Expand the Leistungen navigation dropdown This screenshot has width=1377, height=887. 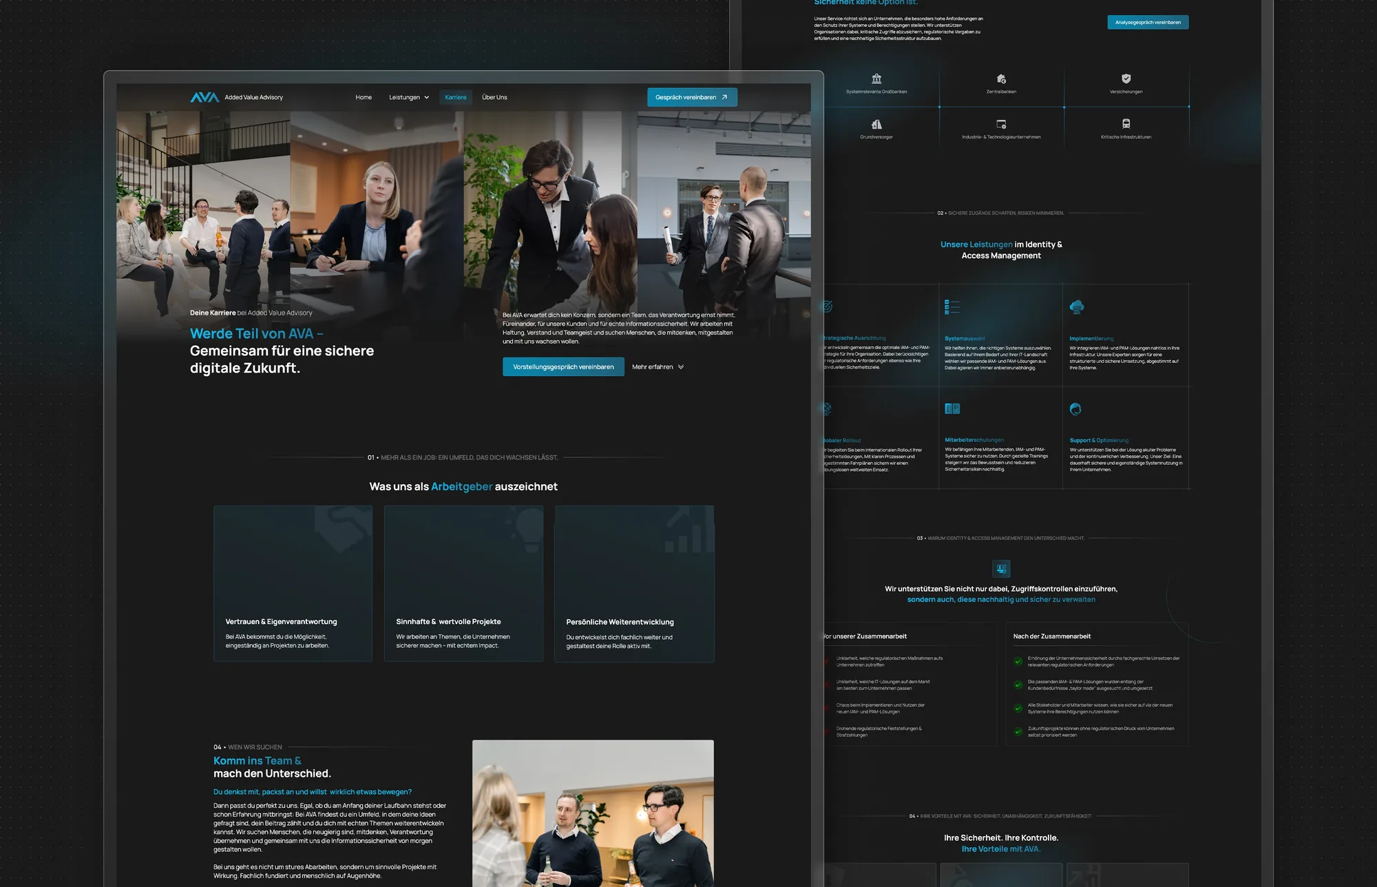pos(408,97)
